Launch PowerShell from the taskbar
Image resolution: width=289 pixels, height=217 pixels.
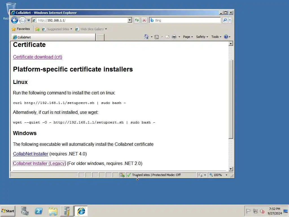39,211
